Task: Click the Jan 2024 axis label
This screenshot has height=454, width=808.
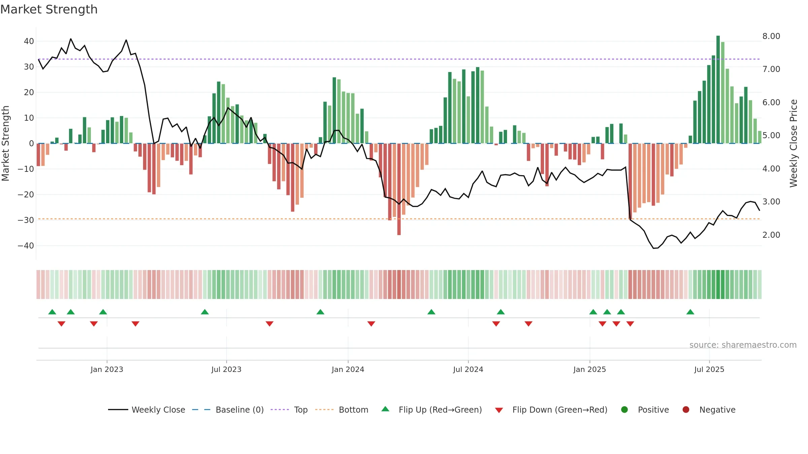Action: point(348,369)
